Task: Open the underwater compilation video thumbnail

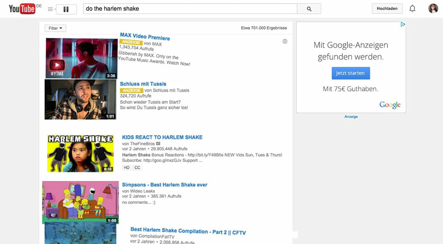Action: click(x=80, y=233)
